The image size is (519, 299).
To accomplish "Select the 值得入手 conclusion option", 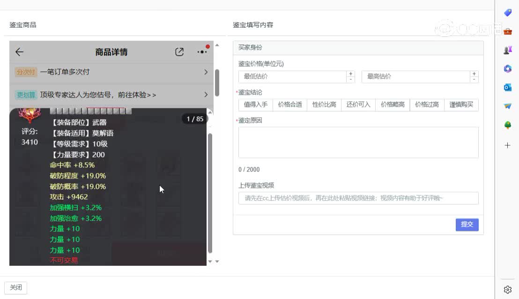I will (255, 105).
